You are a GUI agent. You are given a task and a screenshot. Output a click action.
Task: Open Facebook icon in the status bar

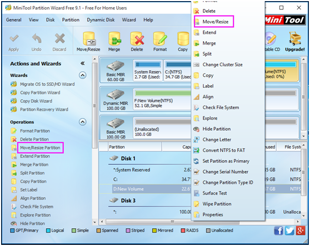pyautogui.click(x=278, y=231)
